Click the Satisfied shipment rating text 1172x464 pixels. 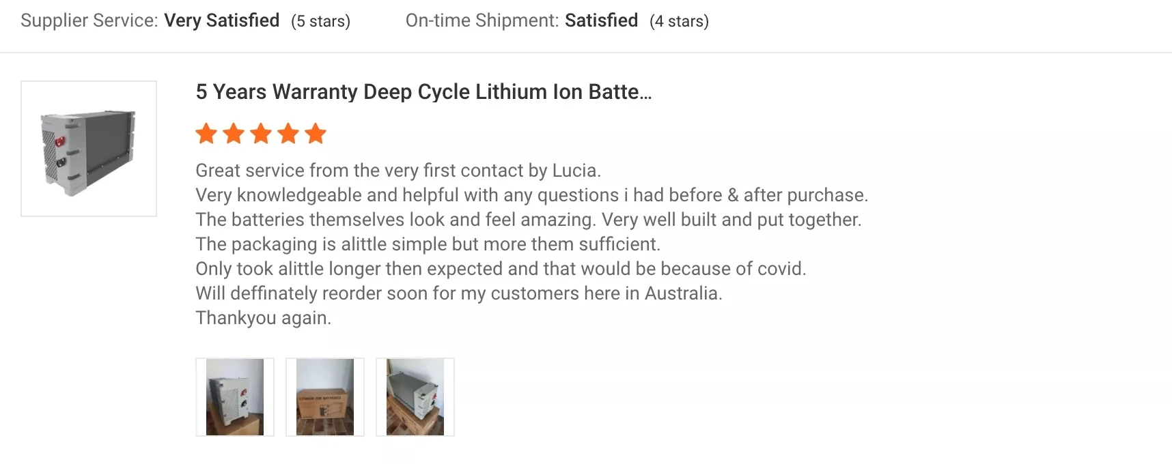pyautogui.click(x=601, y=20)
